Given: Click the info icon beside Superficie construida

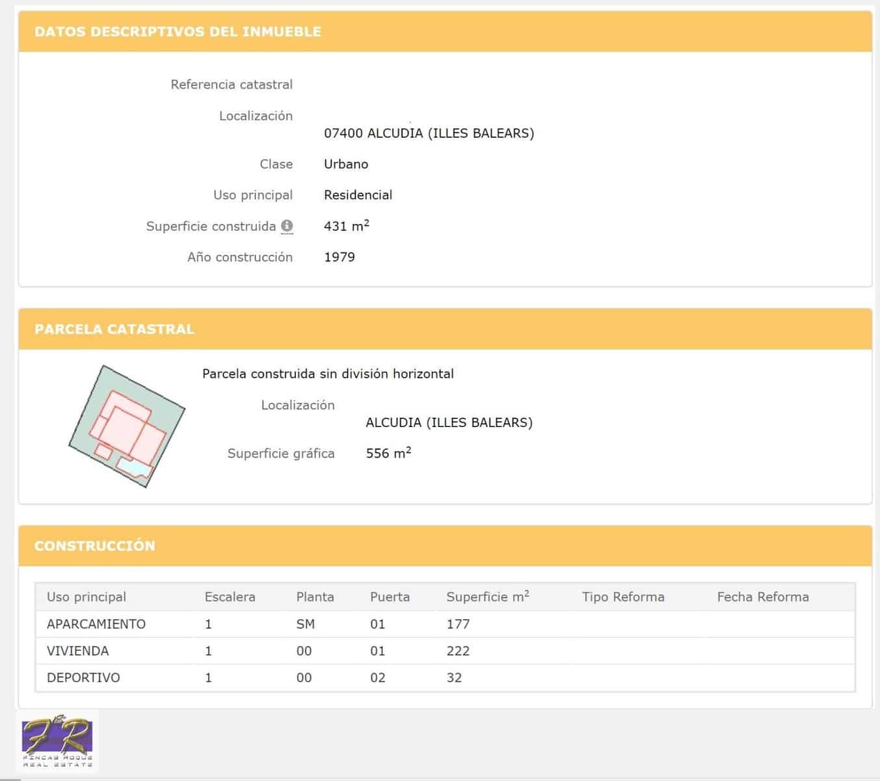Looking at the screenshot, I should [287, 226].
